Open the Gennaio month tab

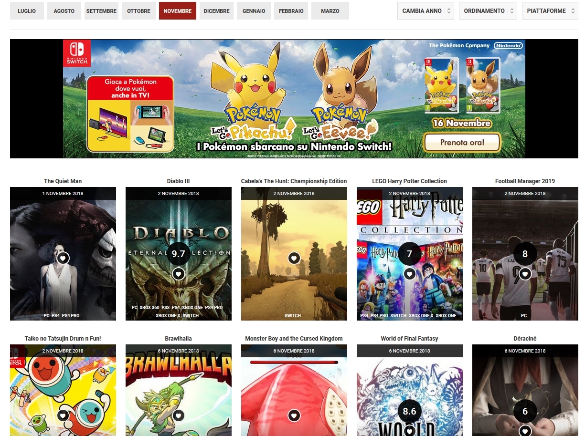click(x=254, y=10)
